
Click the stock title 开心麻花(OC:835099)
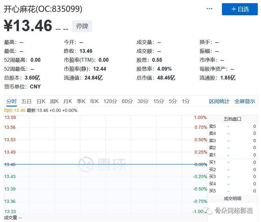[43, 9]
